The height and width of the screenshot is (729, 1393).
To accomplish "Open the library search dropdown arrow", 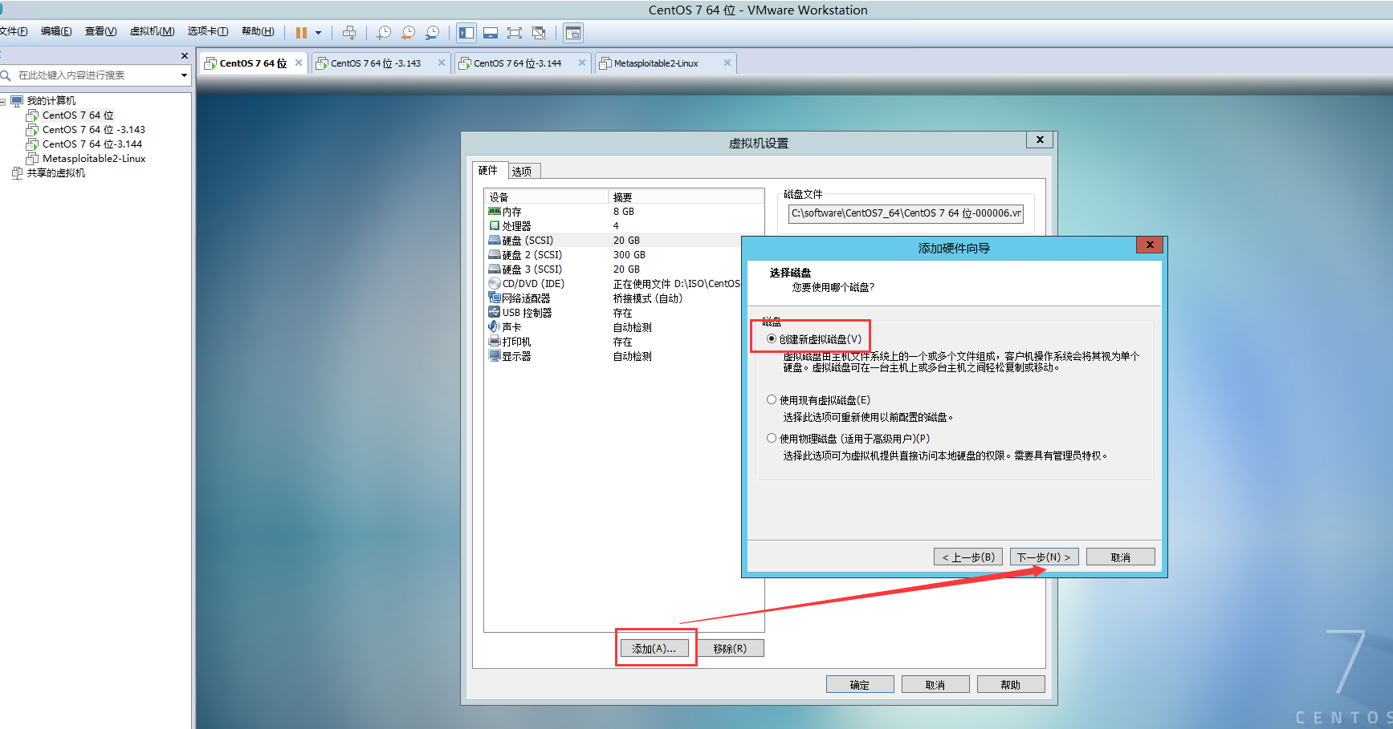I will click(x=184, y=75).
